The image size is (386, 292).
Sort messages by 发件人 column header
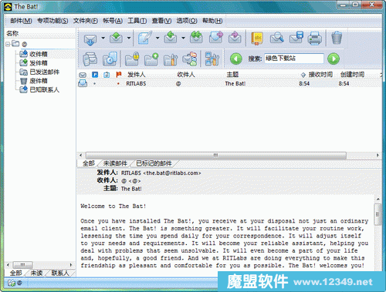point(137,75)
